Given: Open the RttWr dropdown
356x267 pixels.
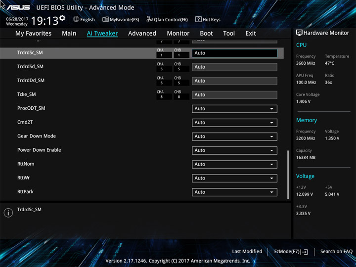Looking at the screenshot, I should 234,178.
